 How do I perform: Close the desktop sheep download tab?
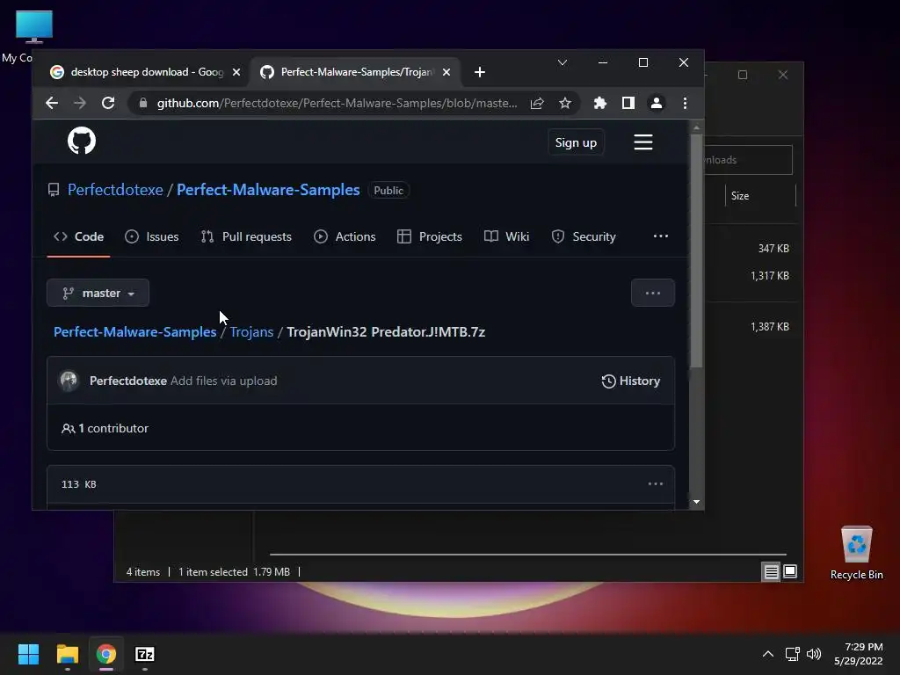point(236,72)
